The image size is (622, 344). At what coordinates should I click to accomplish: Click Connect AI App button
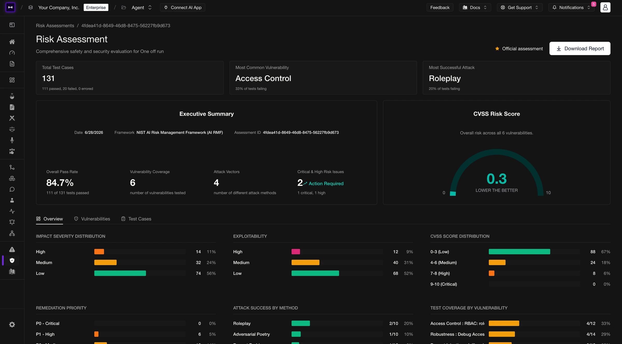pos(182,8)
